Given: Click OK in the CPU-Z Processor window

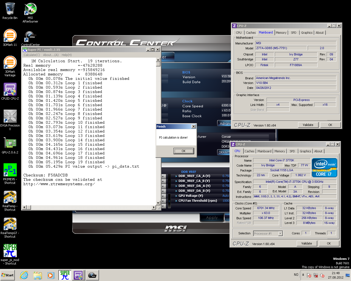Looking at the screenshot, I should pyautogui.click(x=329, y=243).
